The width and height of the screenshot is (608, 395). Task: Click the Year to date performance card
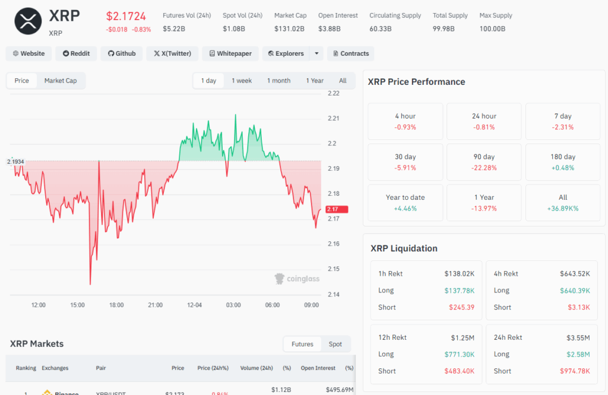(x=405, y=202)
